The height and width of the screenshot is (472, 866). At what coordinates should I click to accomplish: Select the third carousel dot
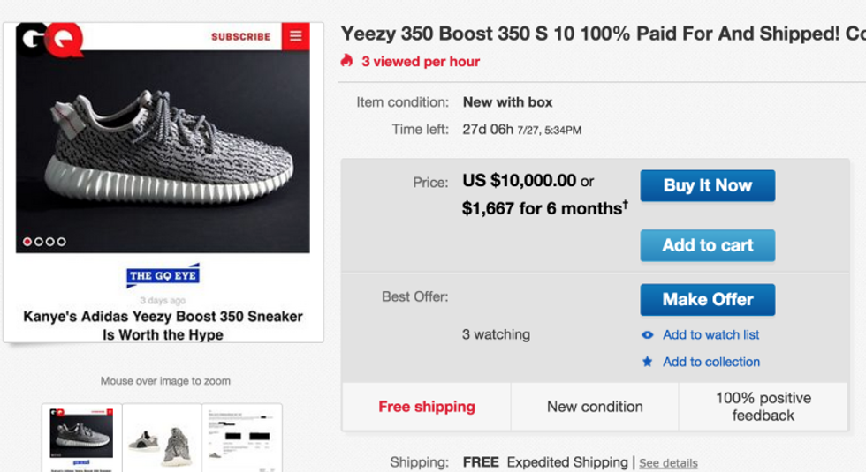click(x=50, y=242)
